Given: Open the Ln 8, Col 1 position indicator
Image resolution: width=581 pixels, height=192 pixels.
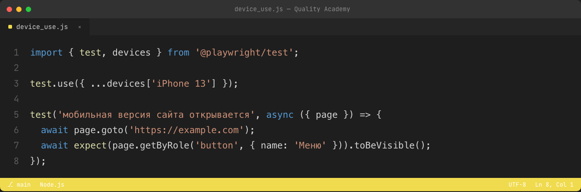Looking at the screenshot, I should click(x=554, y=185).
